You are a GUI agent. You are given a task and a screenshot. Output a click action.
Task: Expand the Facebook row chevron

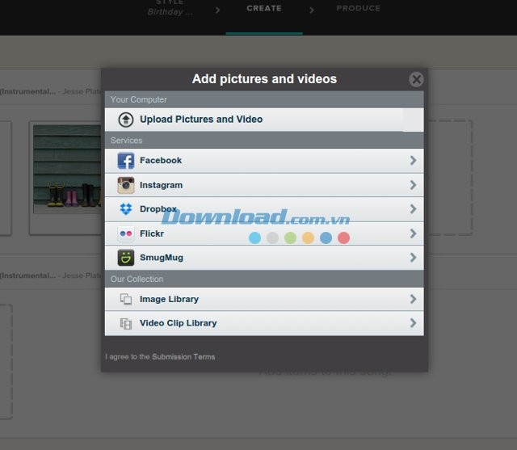click(x=413, y=161)
